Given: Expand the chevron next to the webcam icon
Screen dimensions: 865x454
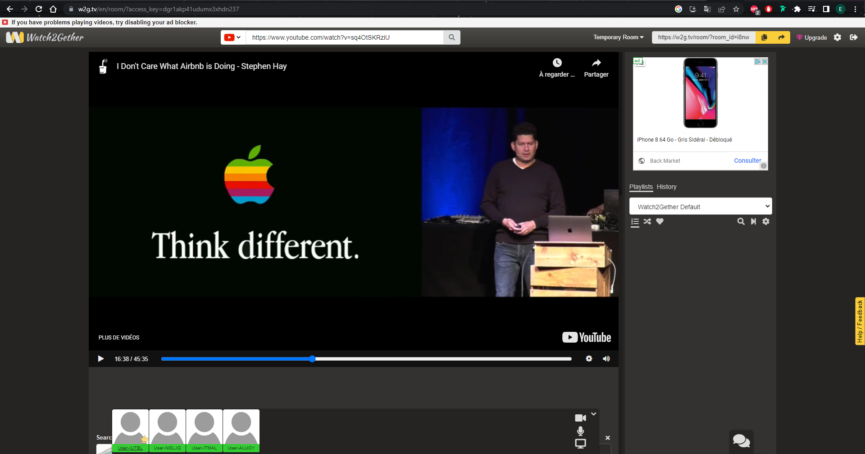Looking at the screenshot, I should coord(594,414).
